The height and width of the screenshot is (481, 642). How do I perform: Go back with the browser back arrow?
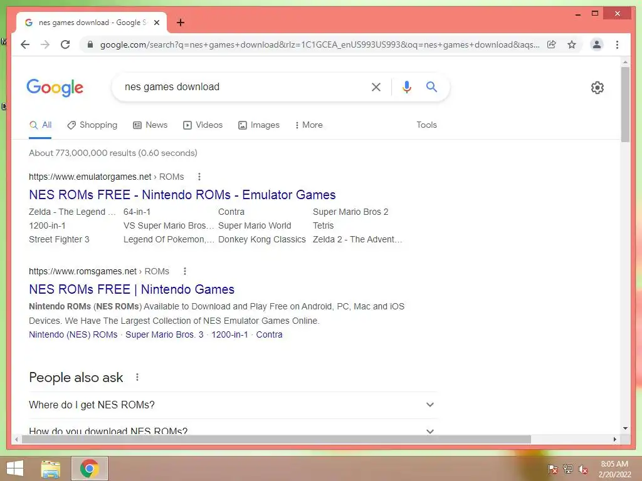click(x=25, y=44)
